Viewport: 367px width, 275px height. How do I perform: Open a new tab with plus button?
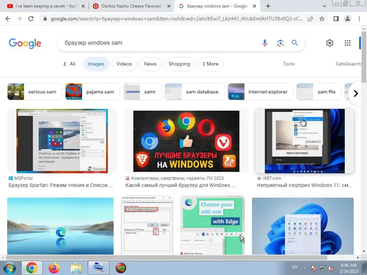(x=268, y=6)
